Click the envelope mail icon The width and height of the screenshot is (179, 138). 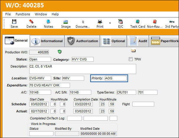(133, 50)
